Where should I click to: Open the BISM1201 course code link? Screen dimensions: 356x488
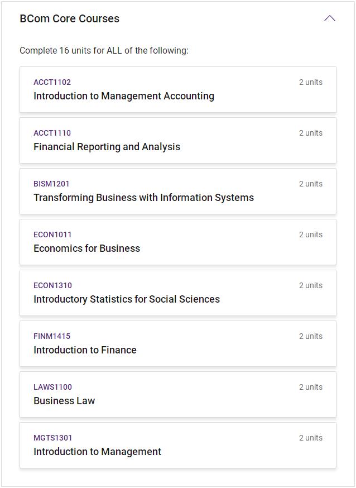coord(51,184)
